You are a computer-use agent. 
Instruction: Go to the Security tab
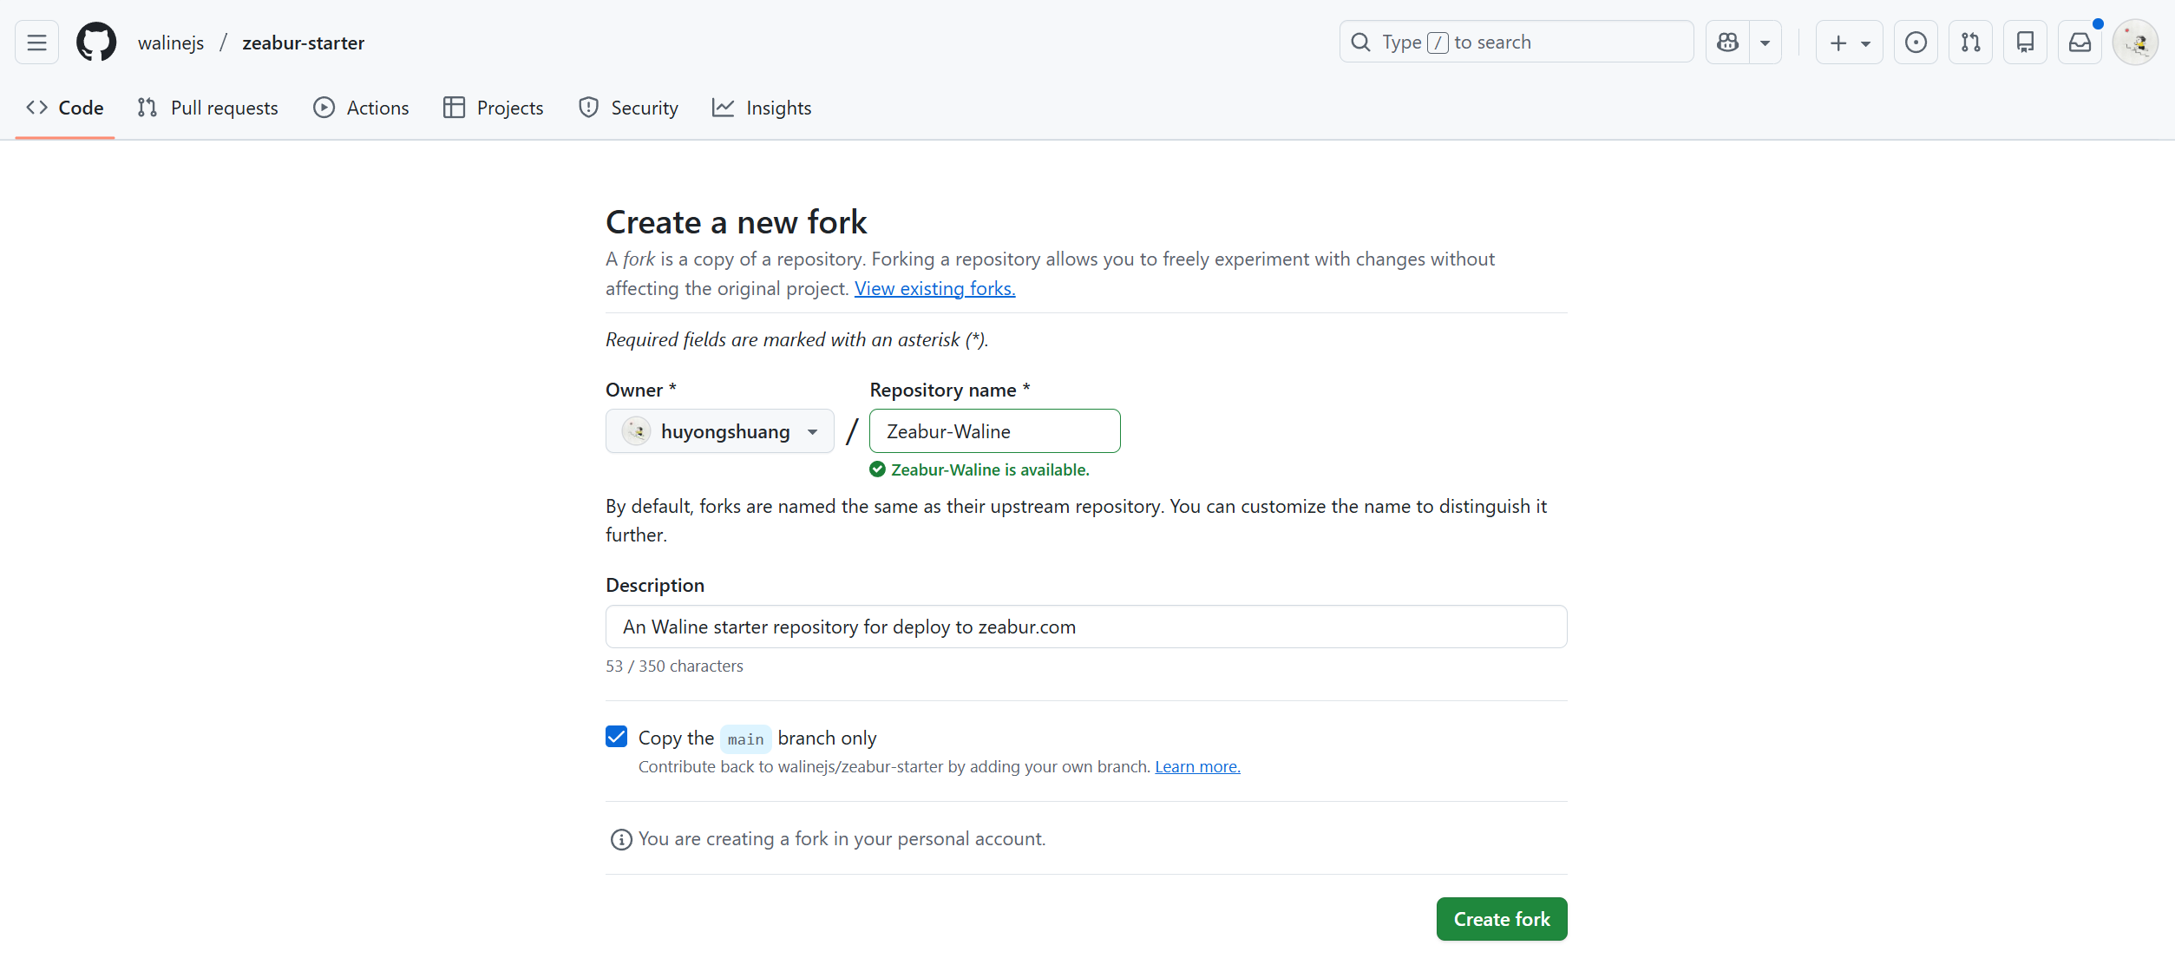pos(628,108)
